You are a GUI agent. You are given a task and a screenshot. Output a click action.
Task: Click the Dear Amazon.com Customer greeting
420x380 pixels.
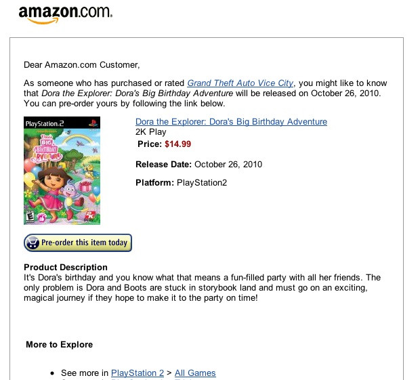click(81, 65)
